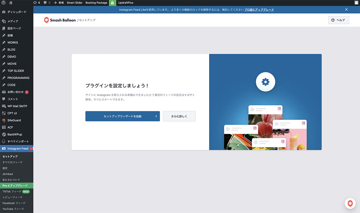Click the さらに詳しく button
This screenshot has height=213, width=360.
coord(179,116)
